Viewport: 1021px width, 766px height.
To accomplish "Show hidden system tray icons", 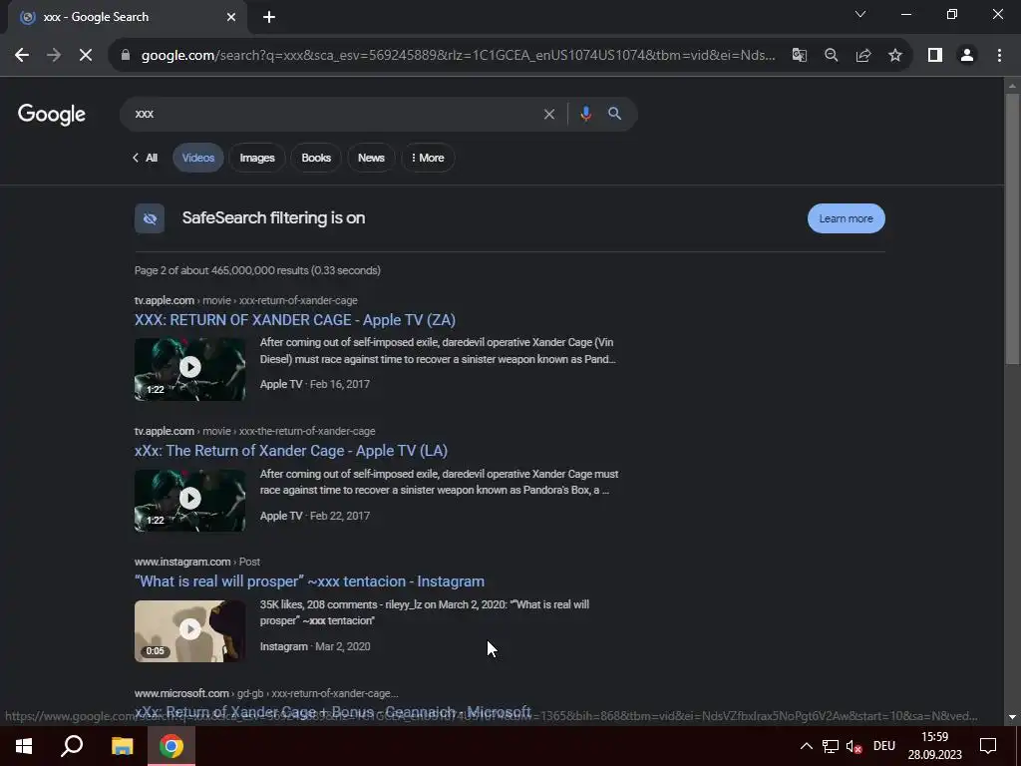I will pyautogui.click(x=806, y=746).
